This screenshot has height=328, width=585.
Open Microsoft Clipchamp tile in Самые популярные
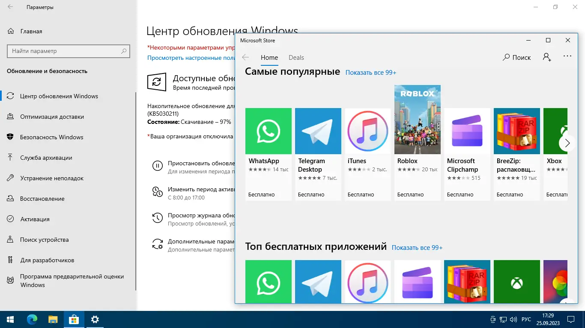467,154
